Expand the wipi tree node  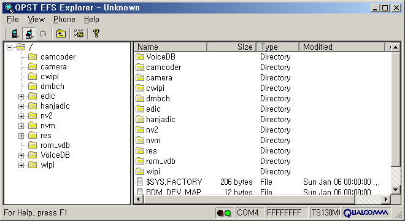click(x=21, y=165)
